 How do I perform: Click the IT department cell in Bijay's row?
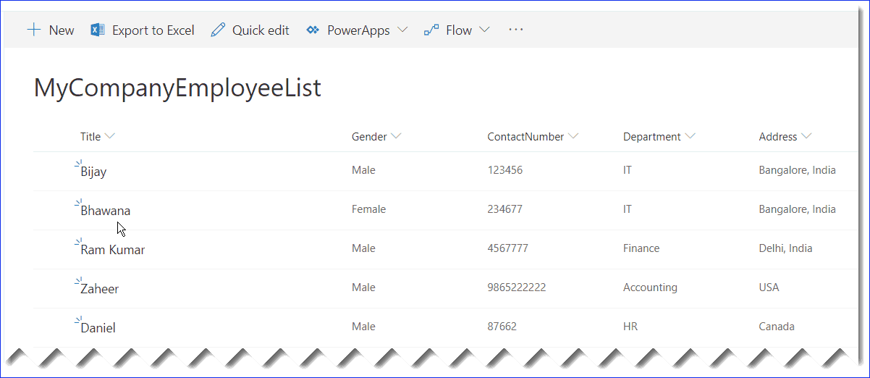[628, 170]
